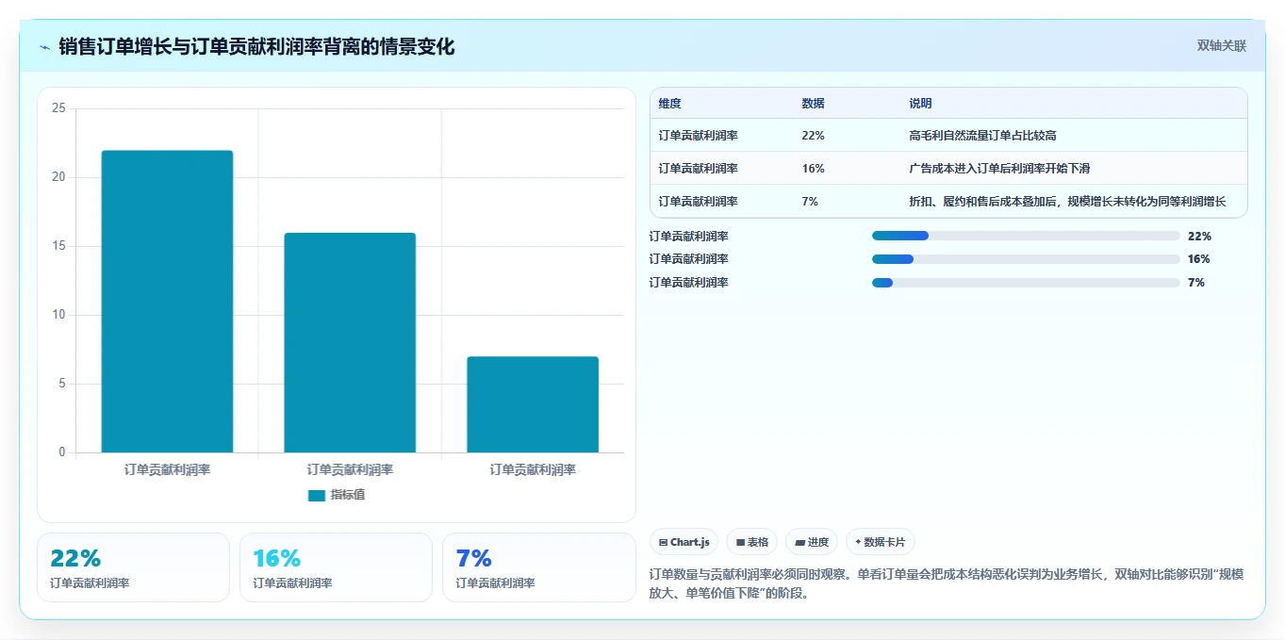Click the 7% cell in the table
Image resolution: width=1285 pixels, height=640 pixels.
tap(810, 202)
